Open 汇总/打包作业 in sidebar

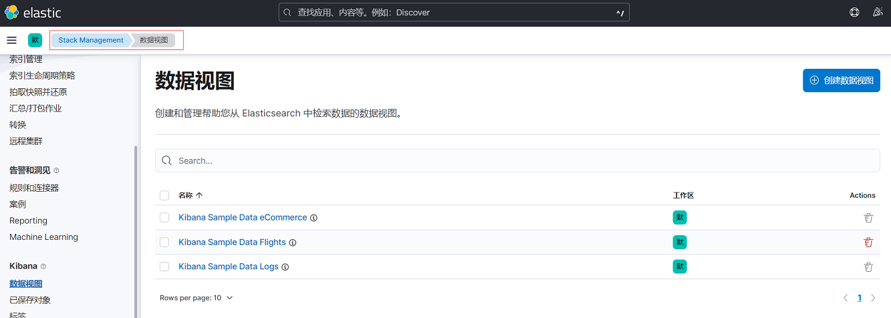click(35, 108)
